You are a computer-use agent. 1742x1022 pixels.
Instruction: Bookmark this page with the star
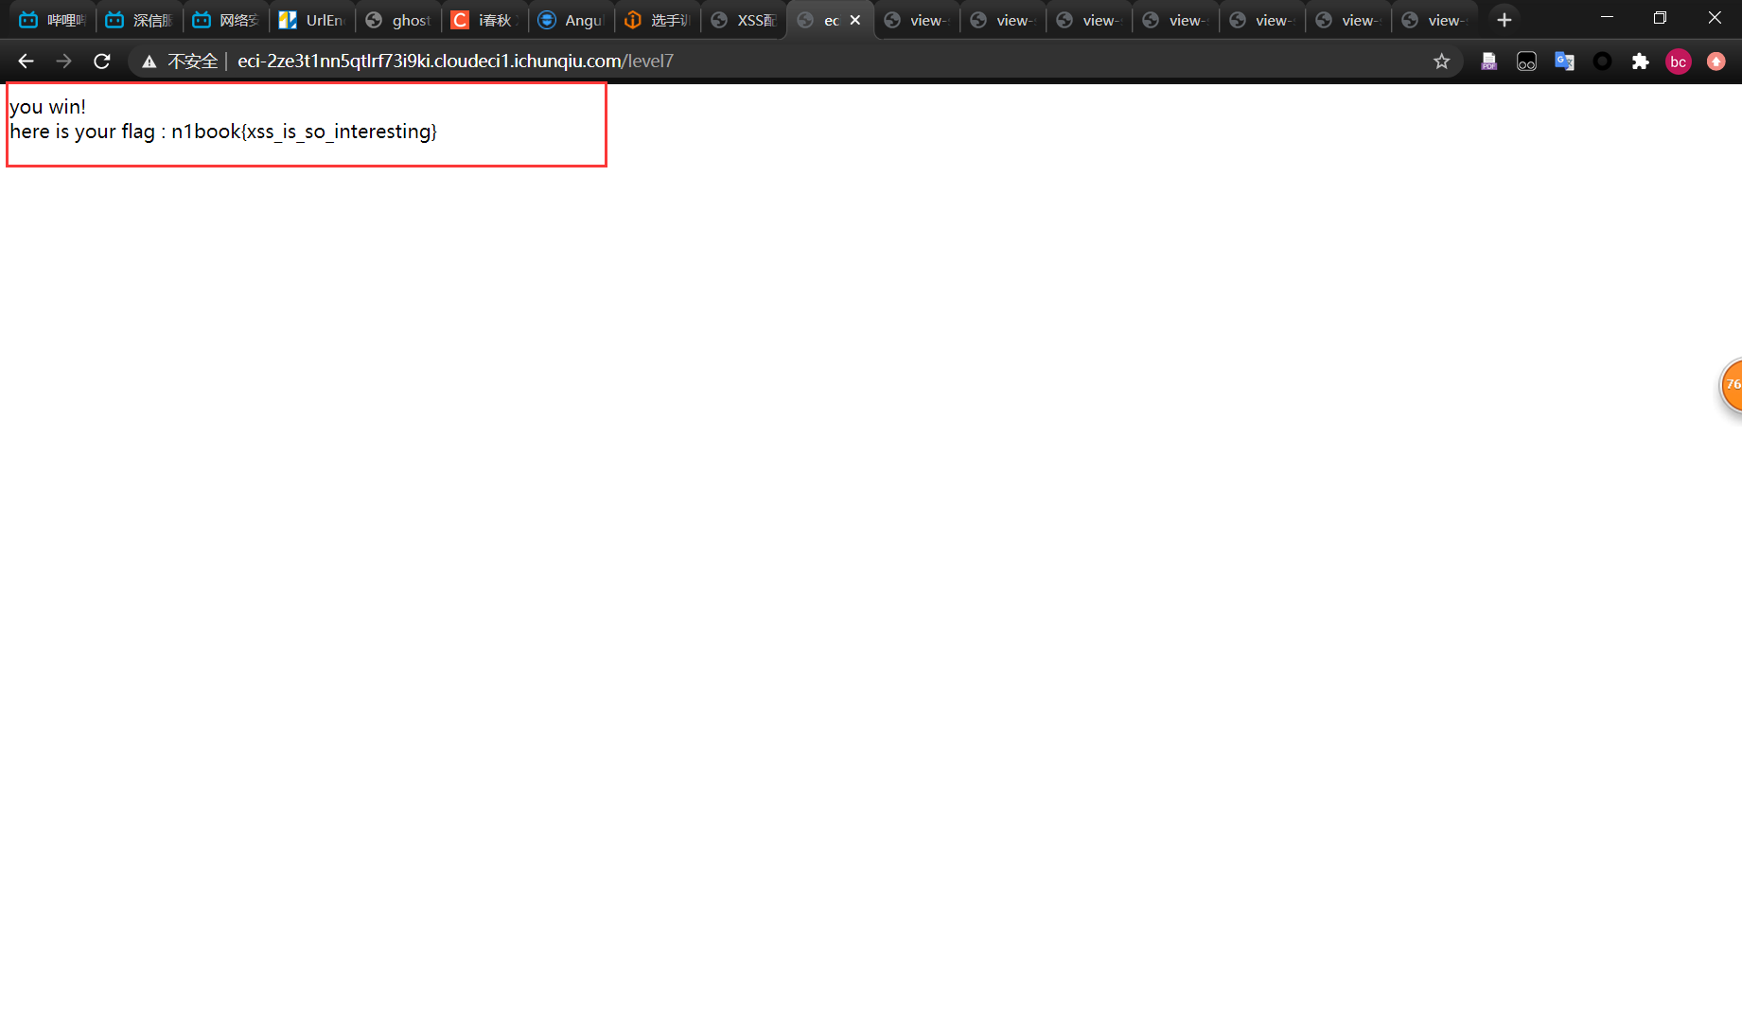(1441, 62)
